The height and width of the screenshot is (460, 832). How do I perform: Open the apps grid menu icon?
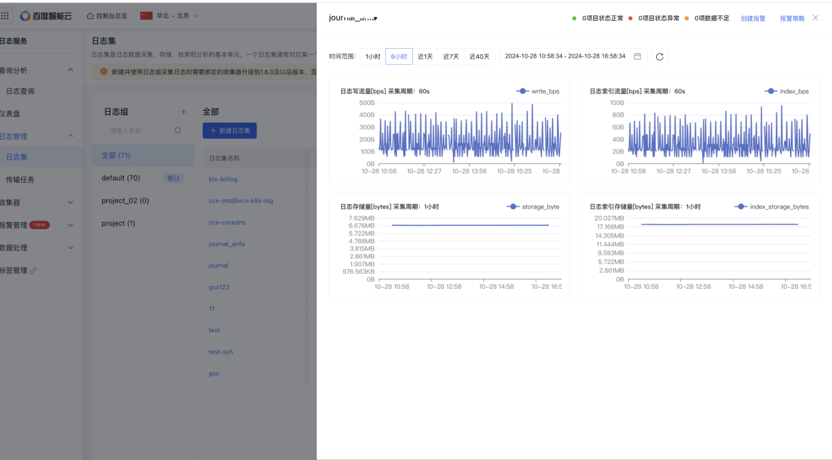click(x=5, y=15)
